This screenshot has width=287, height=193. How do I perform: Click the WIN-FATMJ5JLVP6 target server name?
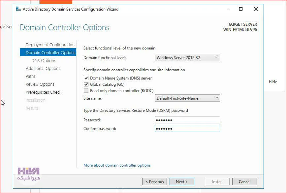240,30
